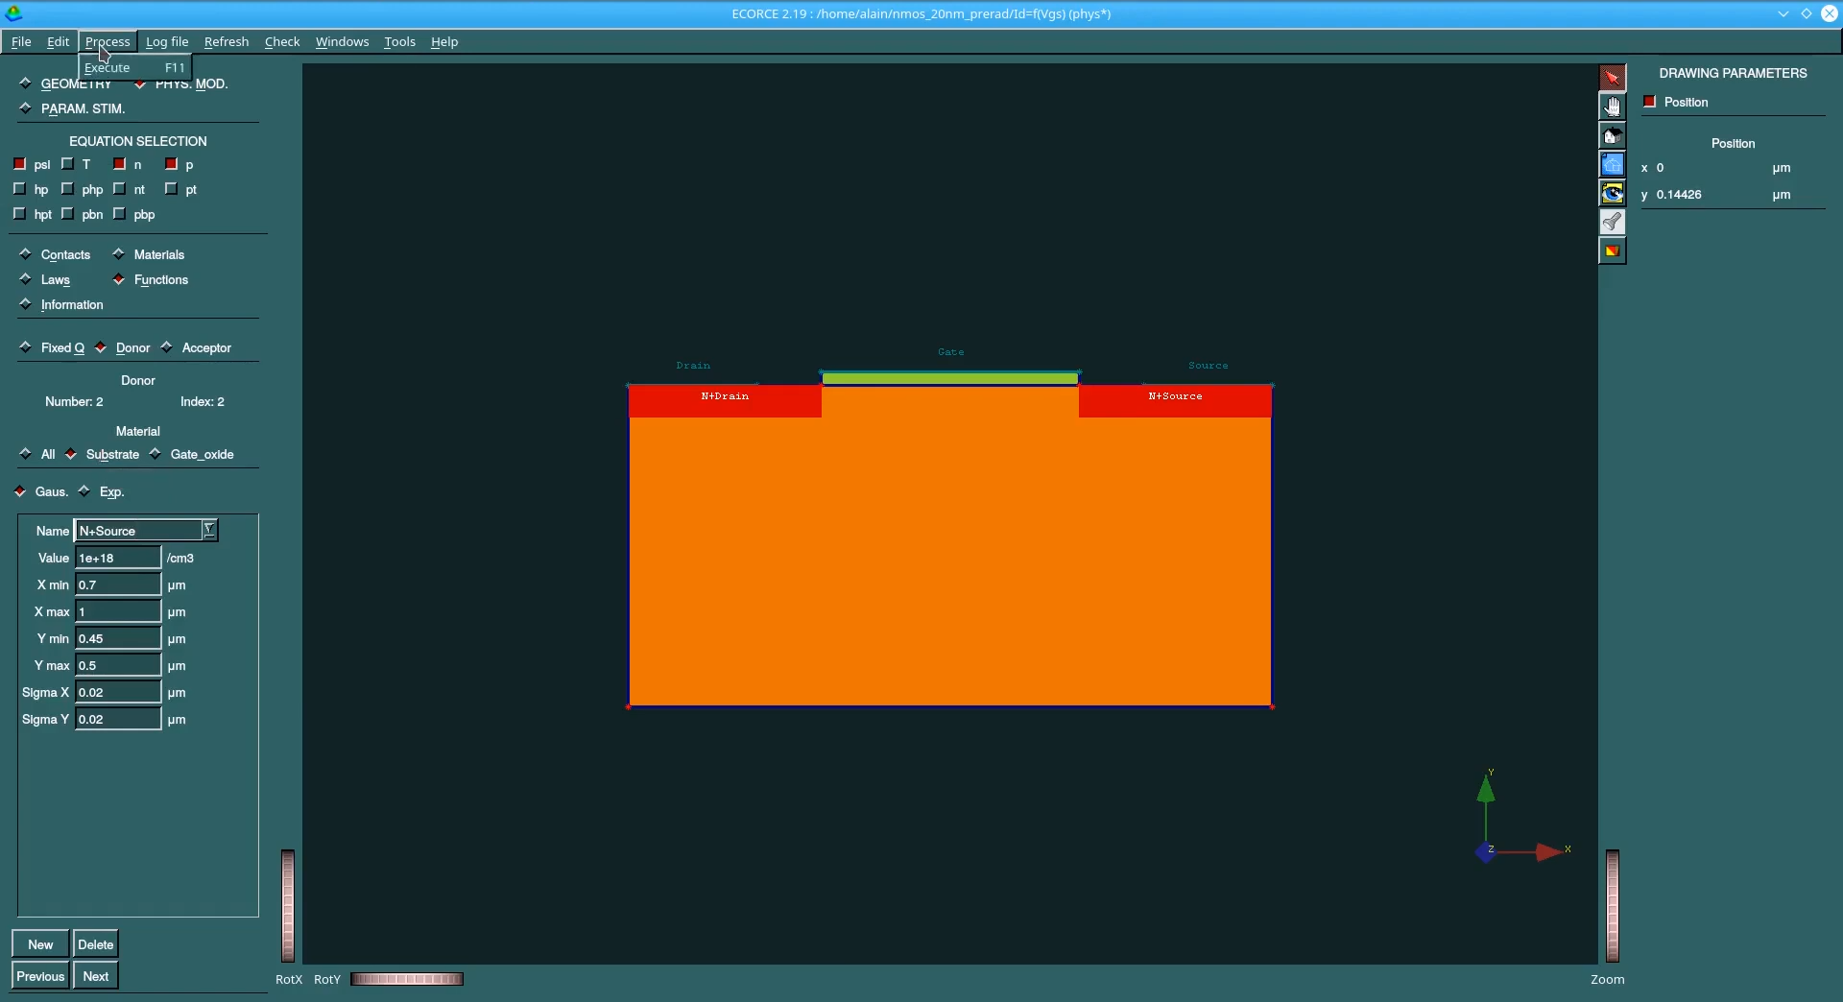The height and width of the screenshot is (1002, 1843).
Task: Open the Tools menu
Action: 399,41
